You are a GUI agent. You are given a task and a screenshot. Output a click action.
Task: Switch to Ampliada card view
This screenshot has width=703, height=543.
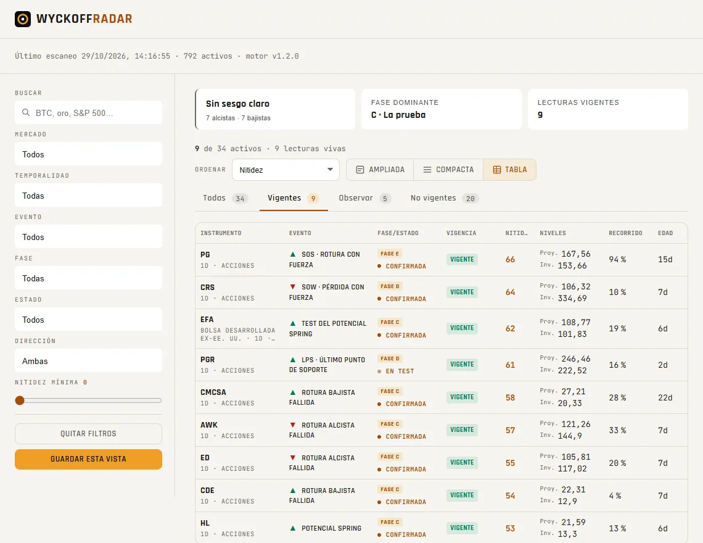coord(380,170)
